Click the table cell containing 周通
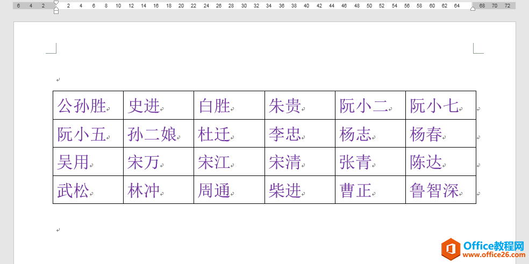 click(x=230, y=189)
